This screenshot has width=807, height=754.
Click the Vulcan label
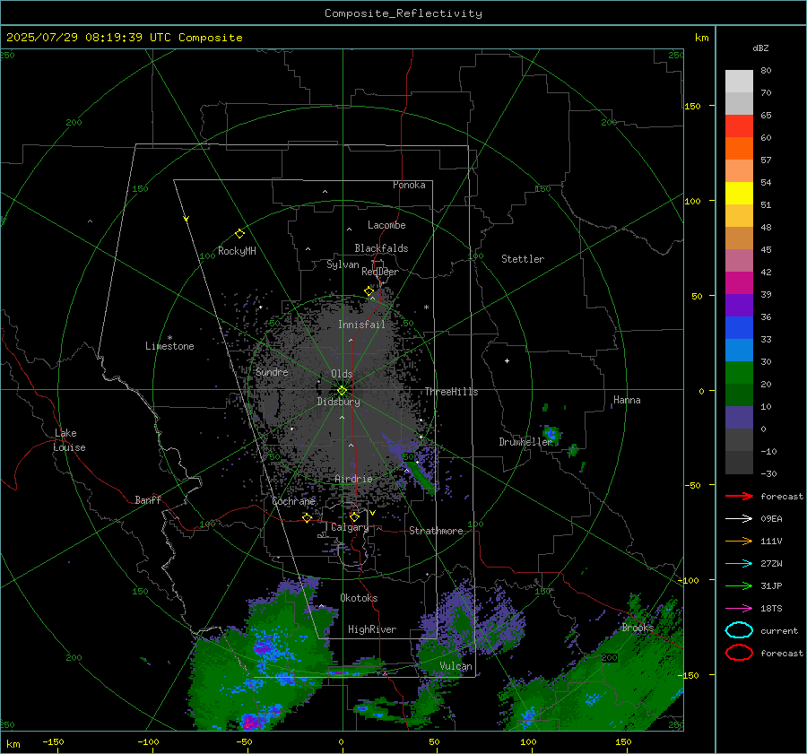pos(456,666)
